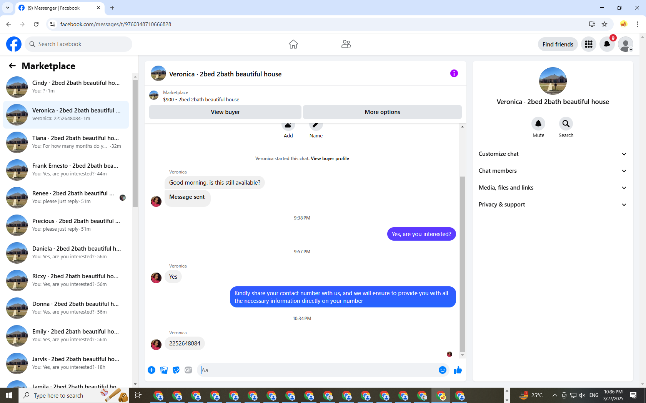
Task: Open conversation information icon
Action: (x=454, y=73)
